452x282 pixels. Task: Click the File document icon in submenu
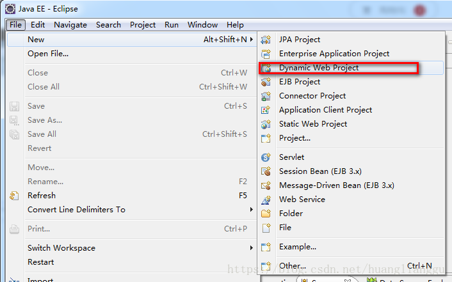tap(266, 228)
